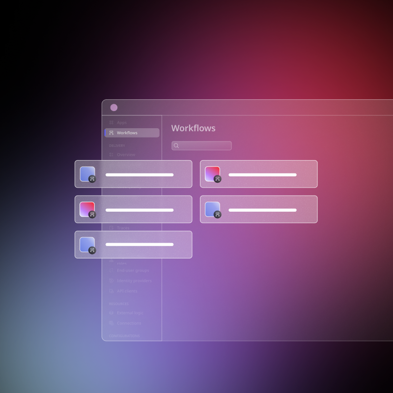The image size is (393, 393).
Task: Select blue thumbnail on top-left workflow card
Action: tap(86, 173)
